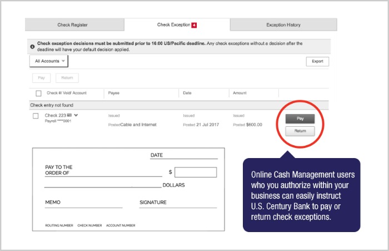389x251 pixels.
Task: Switch to the Check Register tab
Action: pyautogui.click(x=72, y=25)
